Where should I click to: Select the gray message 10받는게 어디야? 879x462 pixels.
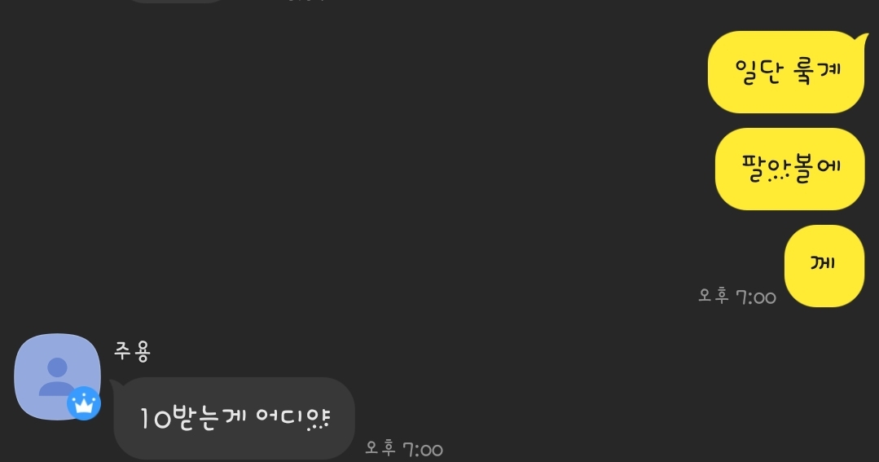235,418
